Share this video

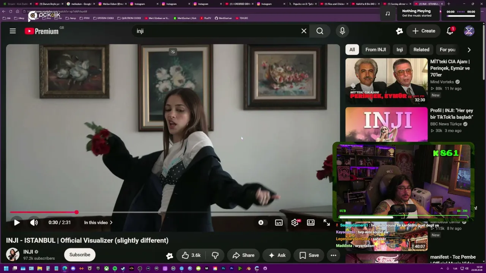click(243, 256)
